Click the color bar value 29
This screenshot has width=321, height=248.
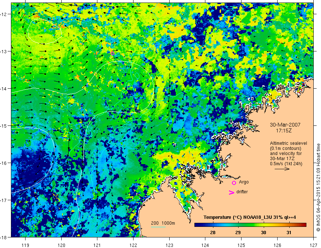click(238, 232)
